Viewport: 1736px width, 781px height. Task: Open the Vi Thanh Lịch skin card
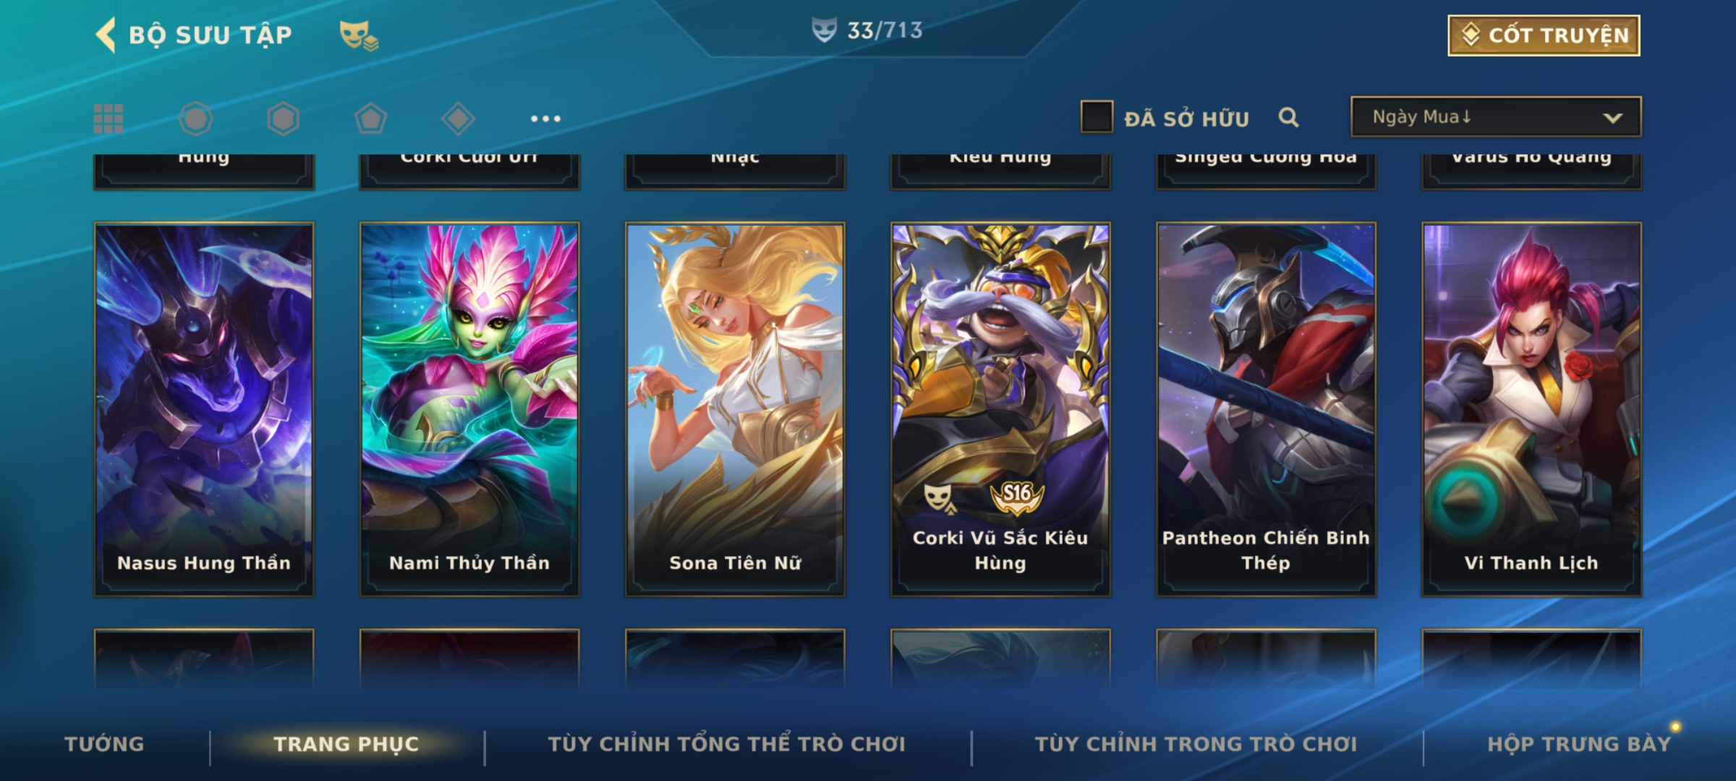[1531, 409]
